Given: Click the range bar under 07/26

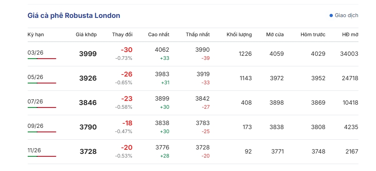Looking at the screenshot, I should [x=42, y=107].
